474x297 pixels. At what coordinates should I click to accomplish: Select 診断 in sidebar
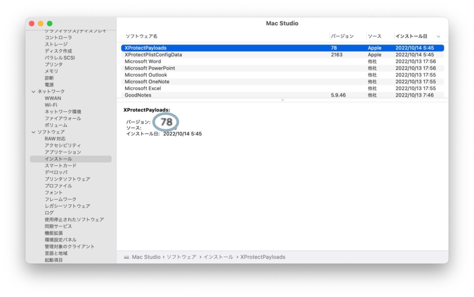[49, 78]
